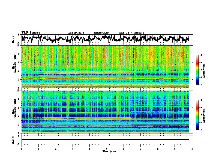The image size is (216, 167).
Task: Click the "-5" label on ch.2 color scale
Action: coord(201,115)
